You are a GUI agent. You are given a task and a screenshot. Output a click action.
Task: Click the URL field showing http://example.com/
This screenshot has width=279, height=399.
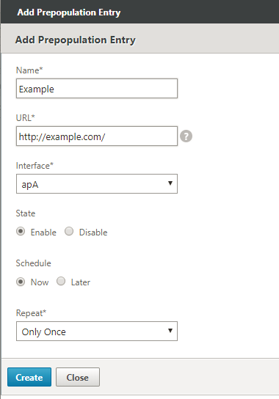coord(97,136)
